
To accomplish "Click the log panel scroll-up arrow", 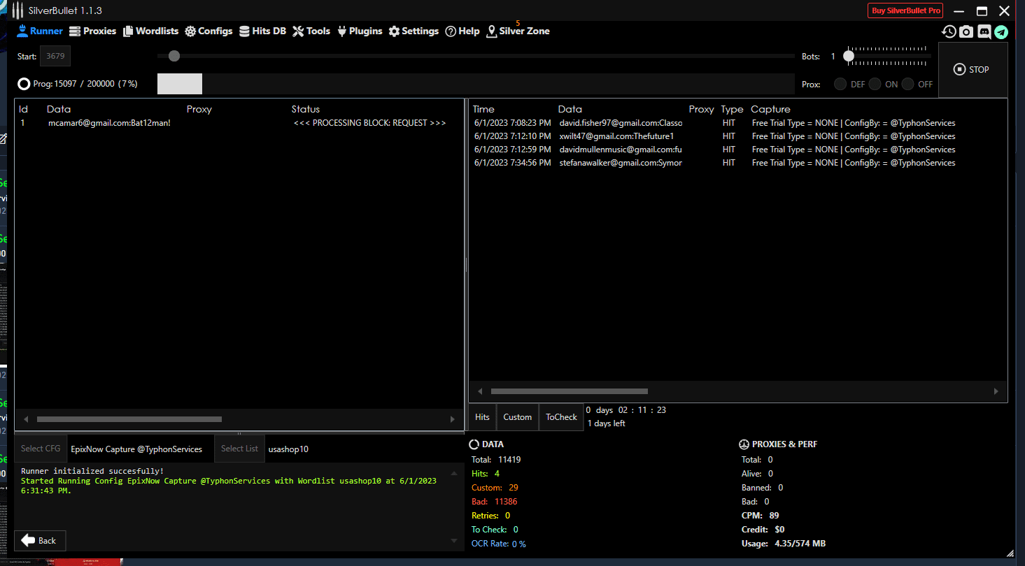I will pyautogui.click(x=454, y=473).
